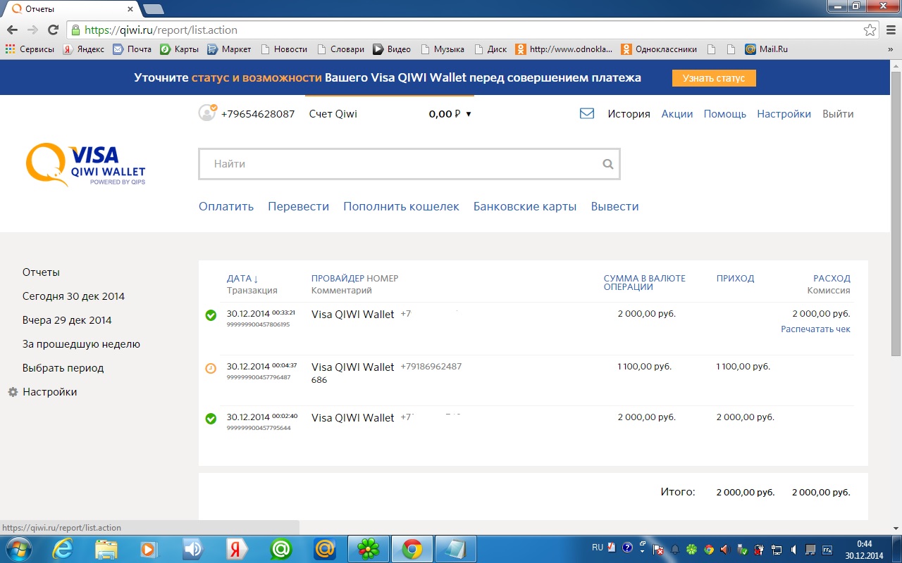This screenshot has width=902, height=563.
Task: Click the Распечатать чек link
Action: tap(815, 329)
